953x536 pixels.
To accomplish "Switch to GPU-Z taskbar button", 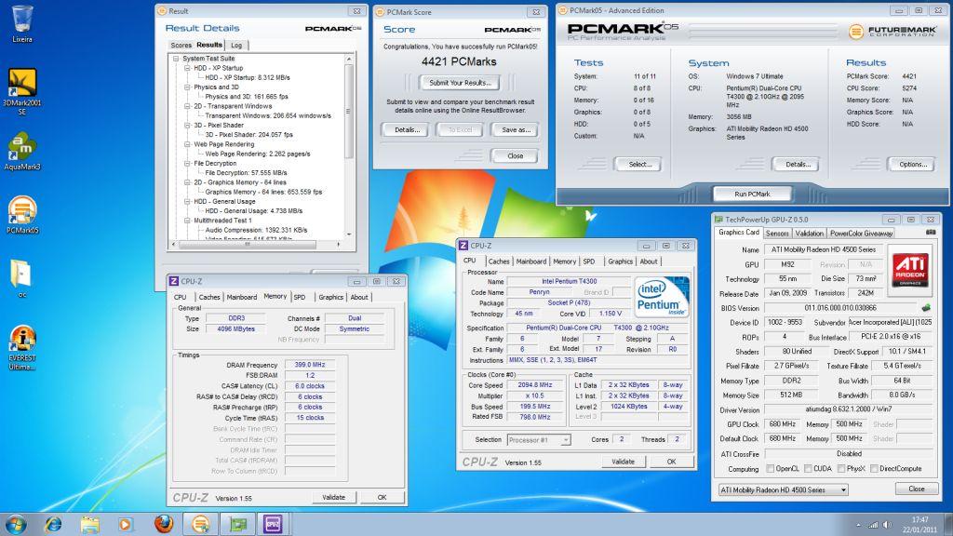I will click(x=237, y=523).
